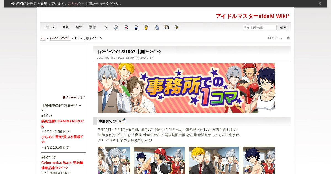This screenshot has width=331, height=174.
Task: Click the floppy disk backup icon
Action: 136,27
